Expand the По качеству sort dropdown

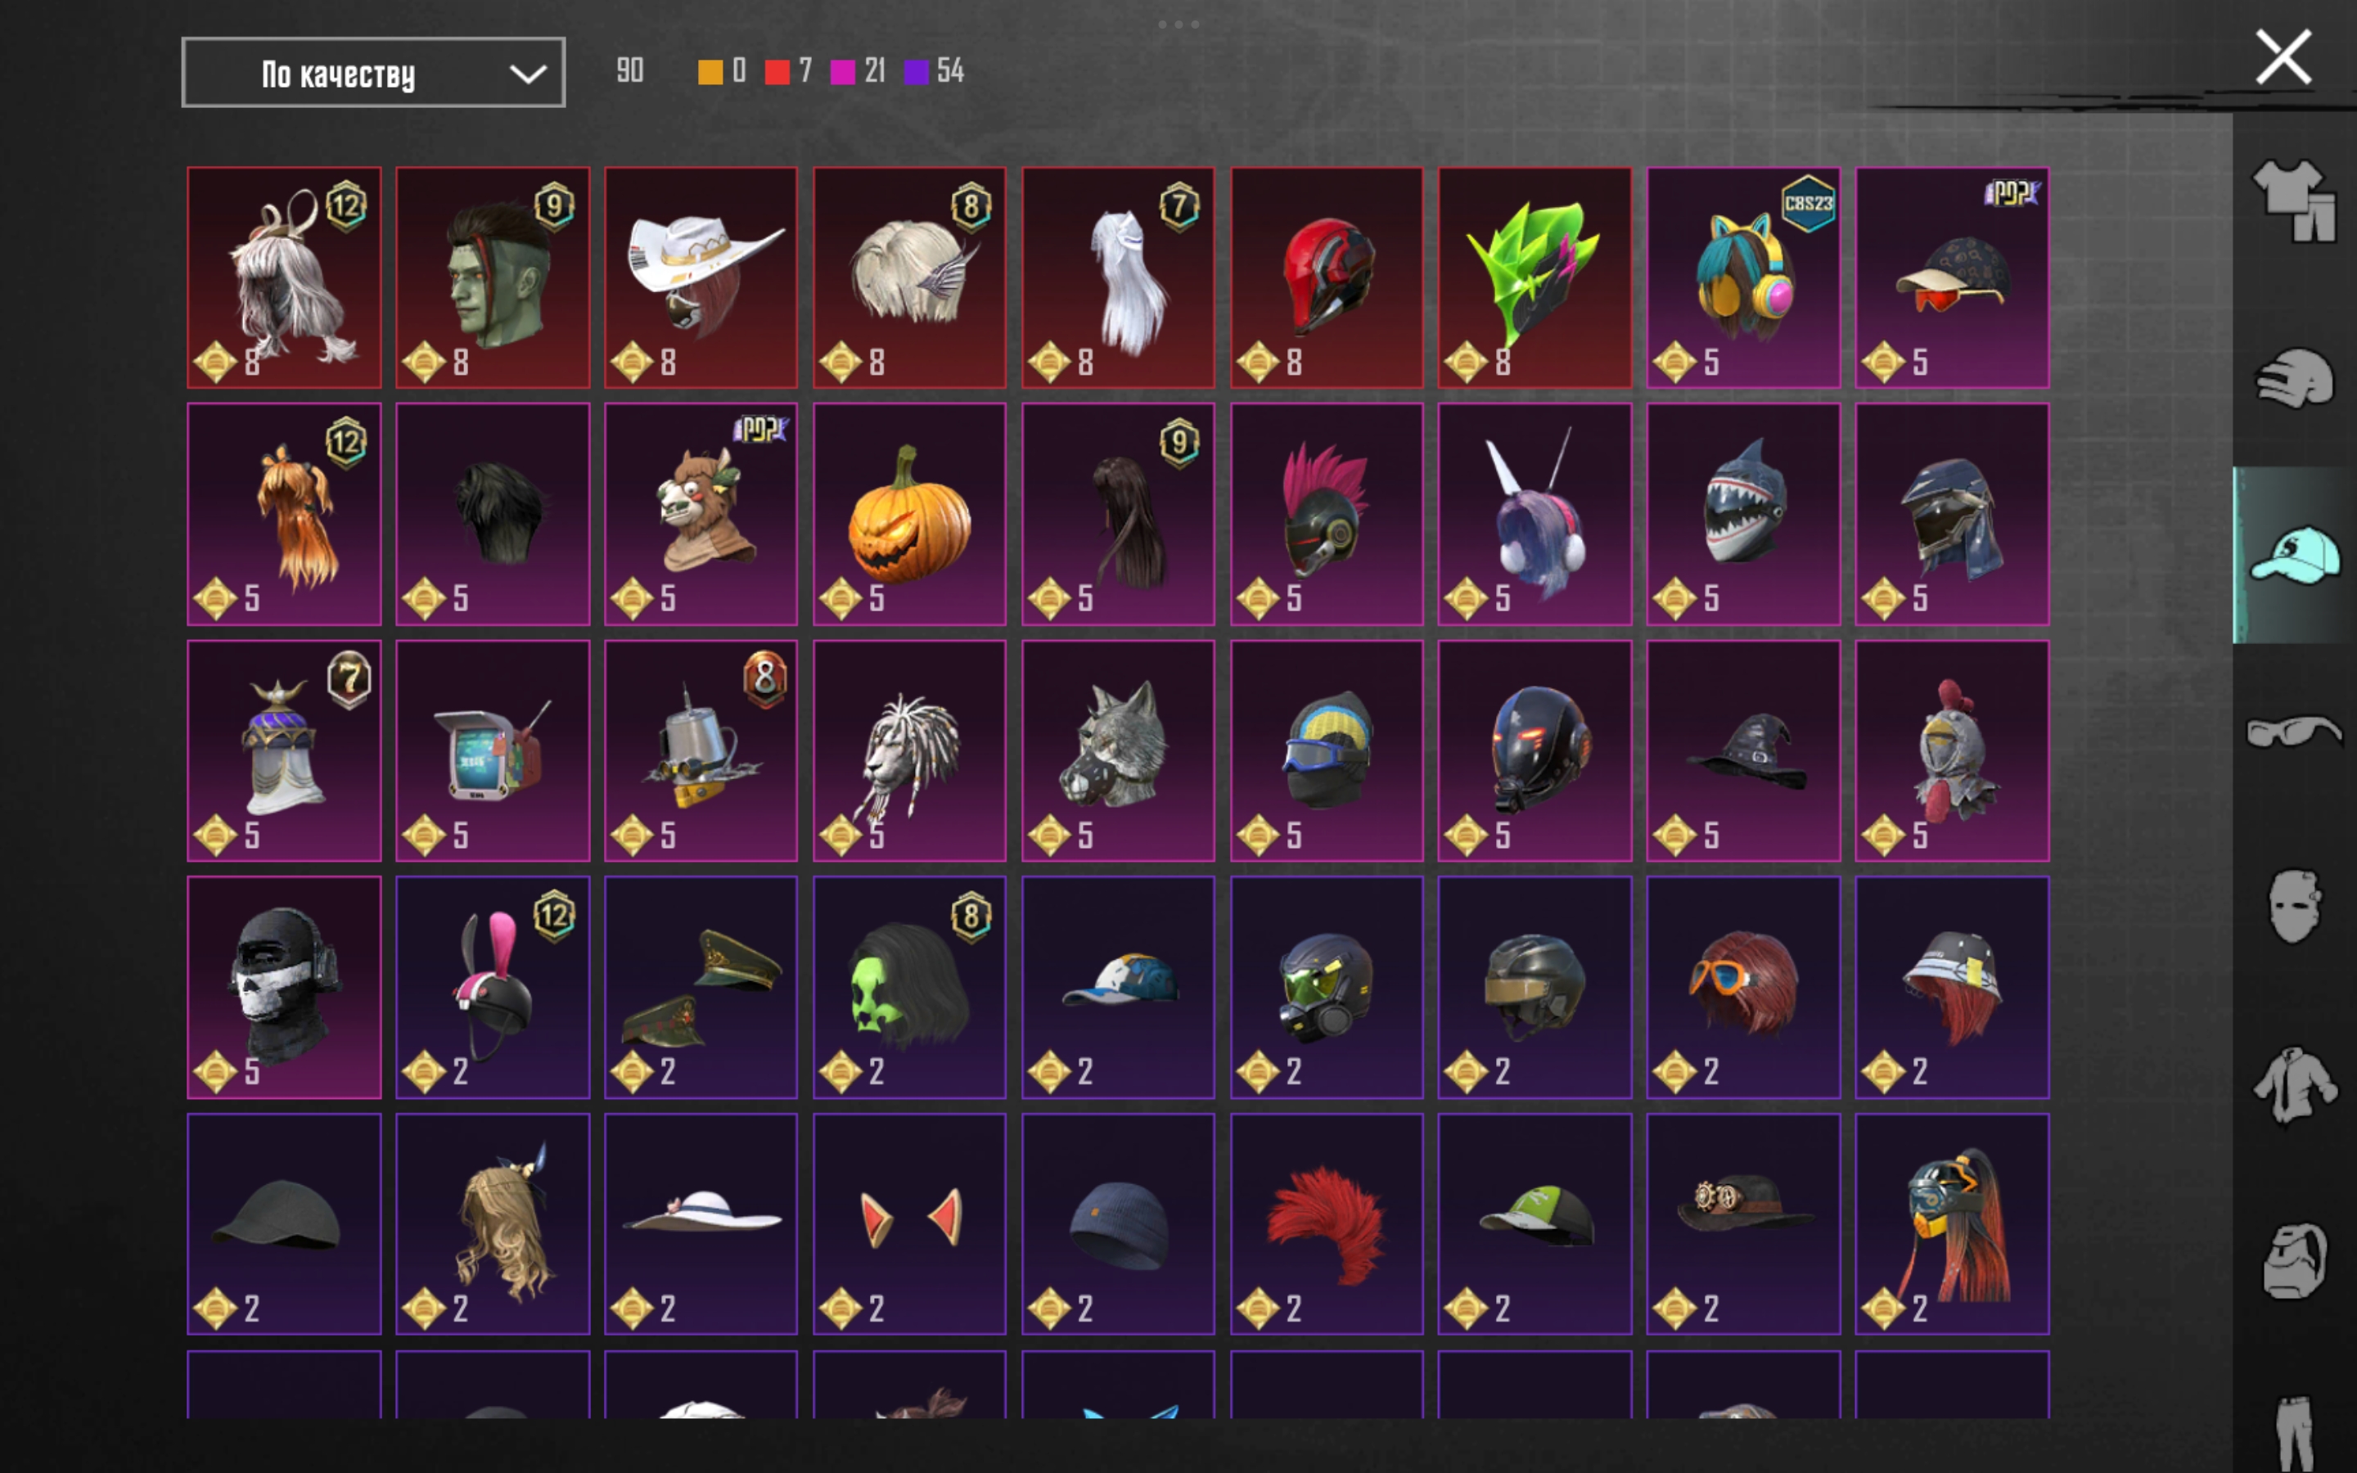pyautogui.click(x=373, y=72)
